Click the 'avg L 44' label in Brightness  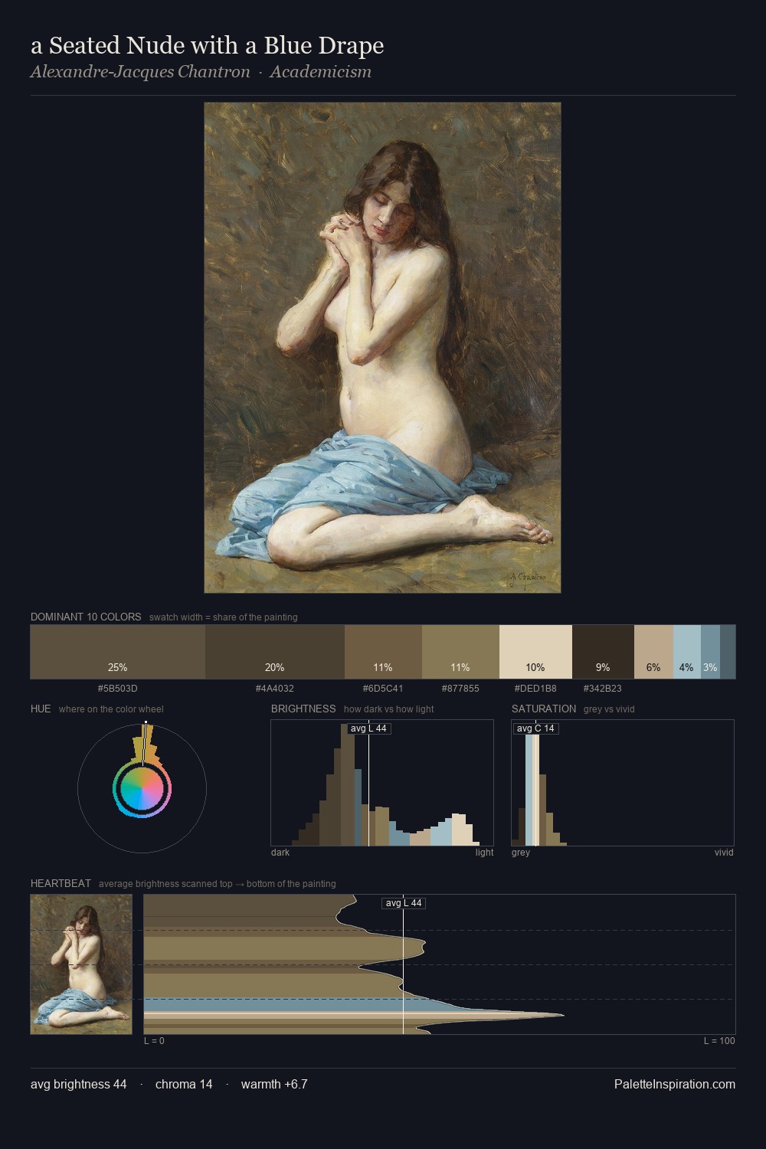coord(368,728)
